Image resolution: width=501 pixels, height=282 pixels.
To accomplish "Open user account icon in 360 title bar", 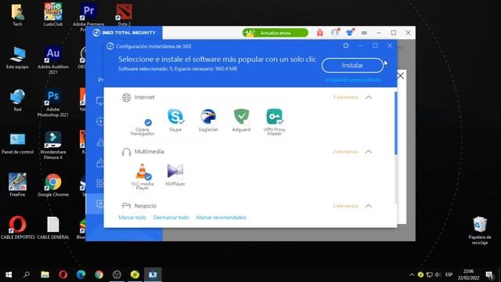I will pos(335,33).
